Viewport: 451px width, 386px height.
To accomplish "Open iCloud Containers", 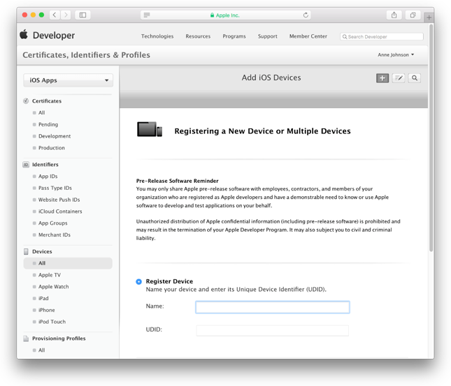I will click(60, 211).
